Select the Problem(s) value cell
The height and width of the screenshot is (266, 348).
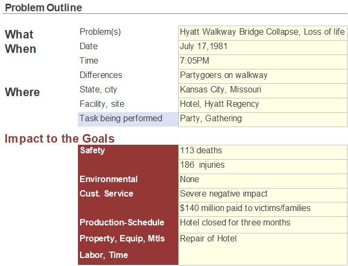pos(263,33)
